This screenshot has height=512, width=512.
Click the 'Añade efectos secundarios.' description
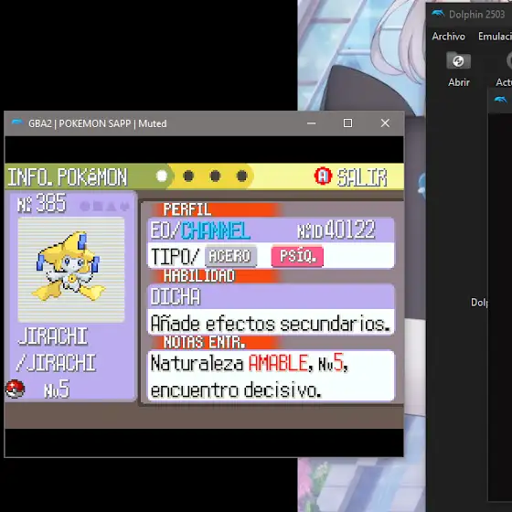click(x=271, y=324)
